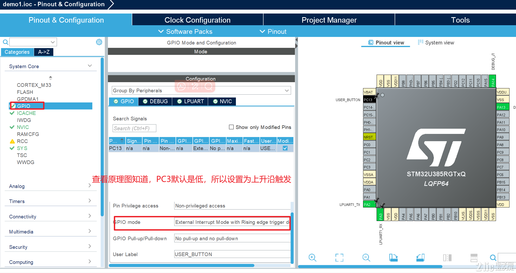The height and width of the screenshot is (273, 516).
Task: Zoom in on the pinout view
Action: pyautogui.click(x=312, y=258)
